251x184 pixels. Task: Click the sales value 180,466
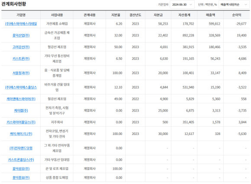coord(214,47)
